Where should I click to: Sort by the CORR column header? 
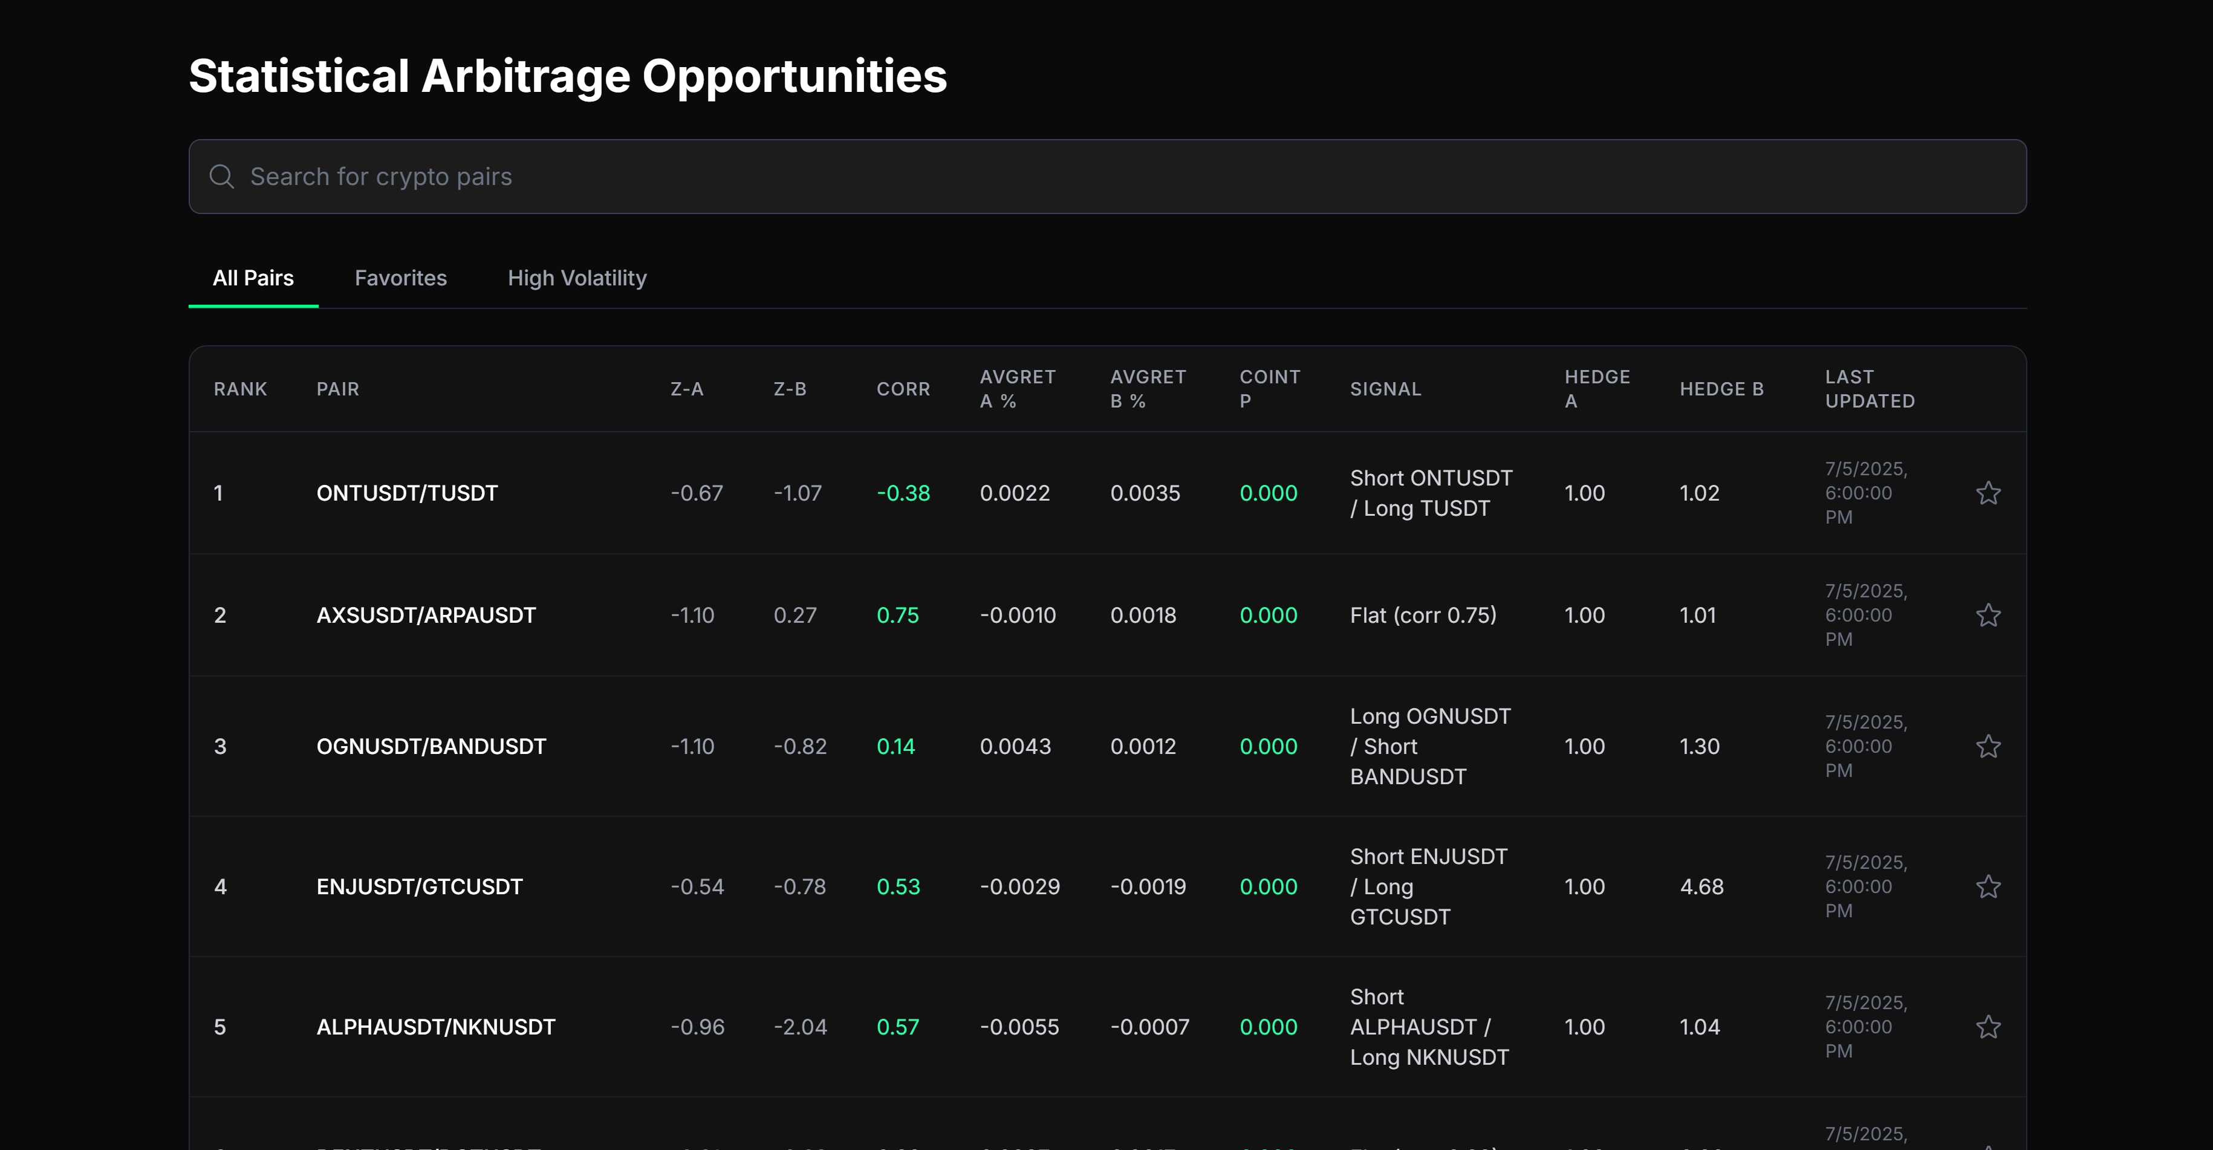[x=903, y=388]
